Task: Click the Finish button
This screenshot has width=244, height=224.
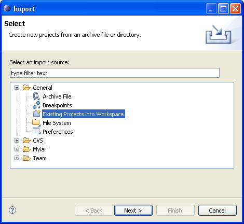Action: [x=175, y=211]
